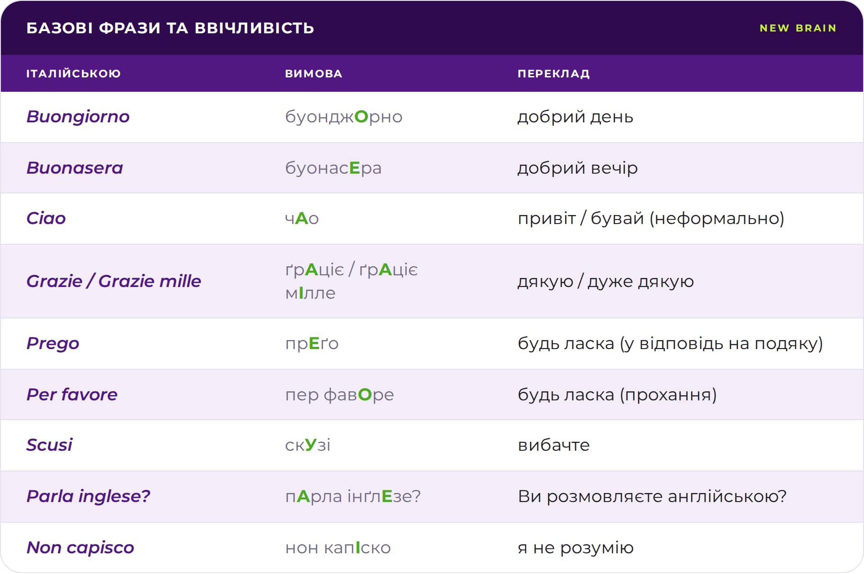The width and height of the screenshot is (864, 574).
Task: Select the phrase 'Non capisco'
Action: coord(80,548)
